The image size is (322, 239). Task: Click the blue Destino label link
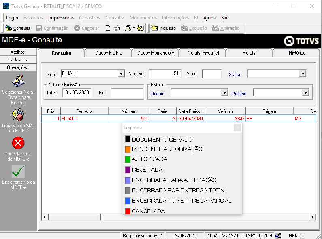[239, 94]
